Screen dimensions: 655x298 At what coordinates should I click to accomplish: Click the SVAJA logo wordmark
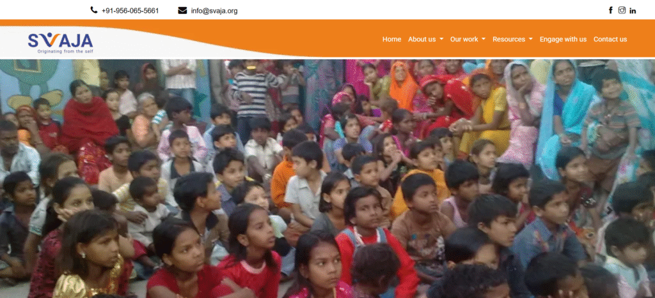pyautogui.click(x=61, y=40)
